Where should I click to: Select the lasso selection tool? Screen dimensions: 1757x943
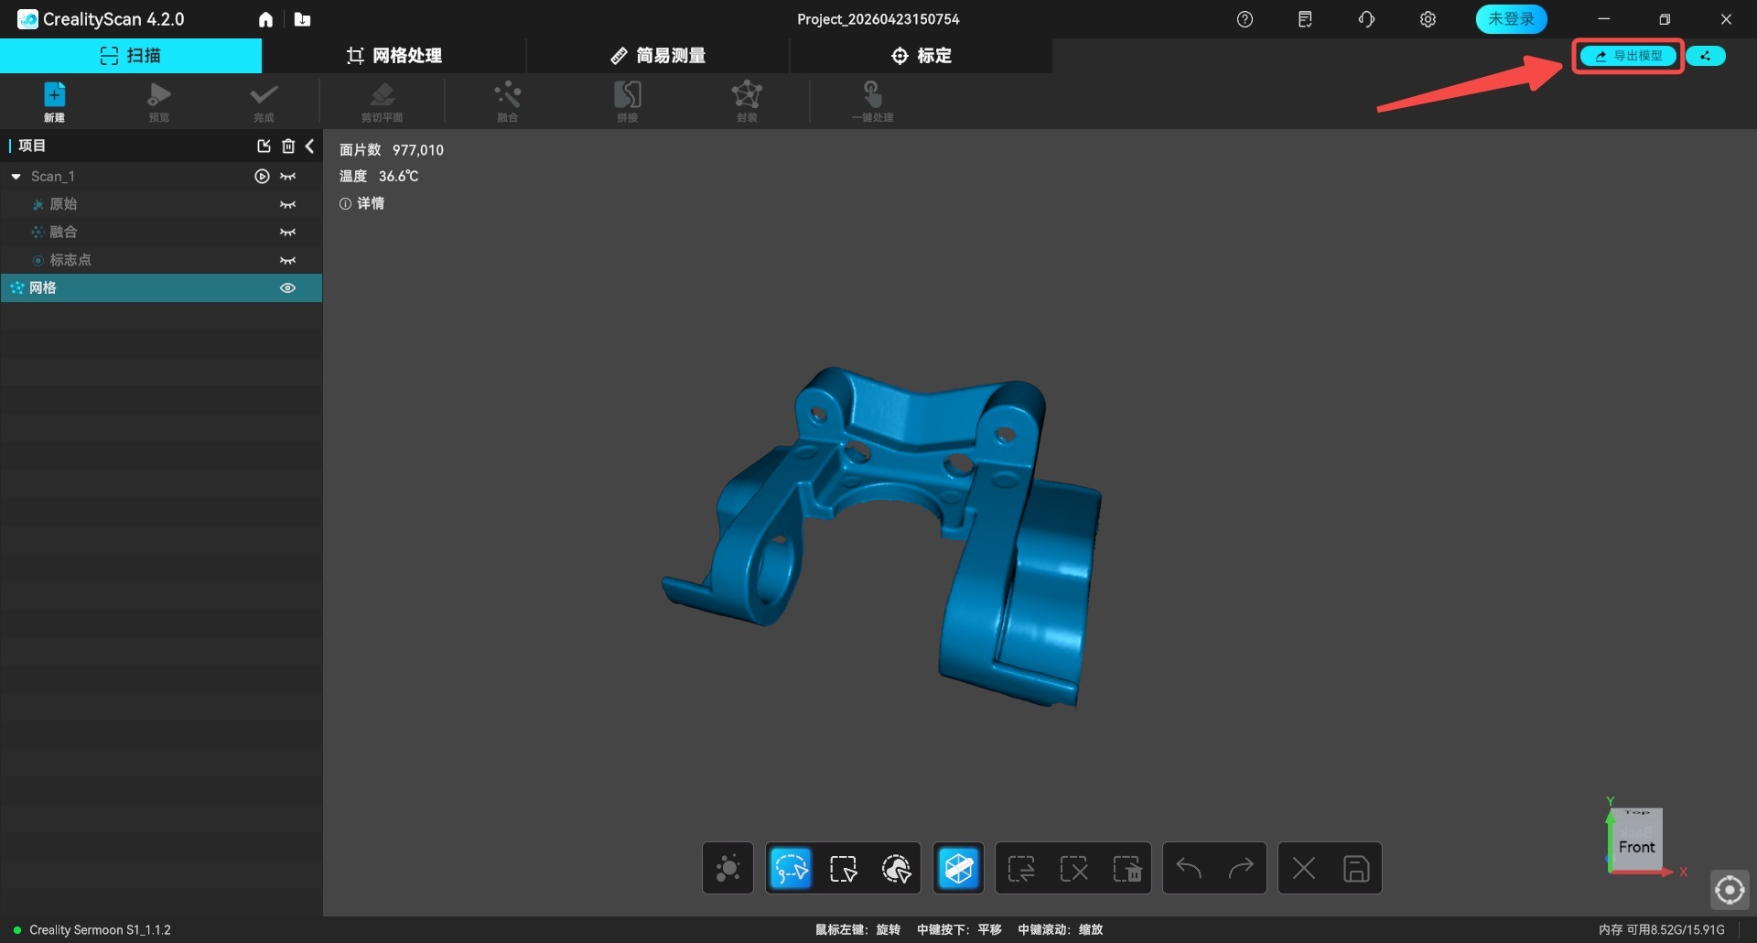click(x=790, y=868)
